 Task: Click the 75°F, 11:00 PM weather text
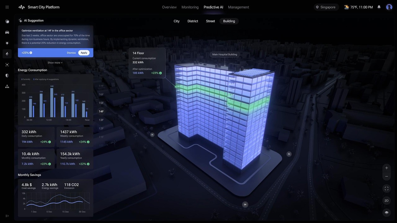362,7
